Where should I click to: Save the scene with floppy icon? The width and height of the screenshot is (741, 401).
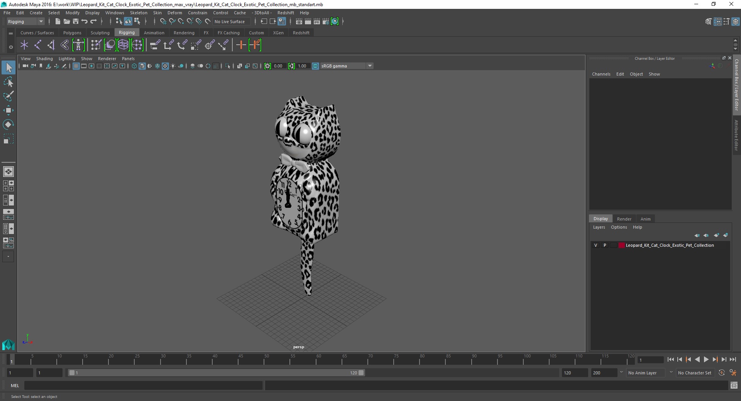point(76,22)
